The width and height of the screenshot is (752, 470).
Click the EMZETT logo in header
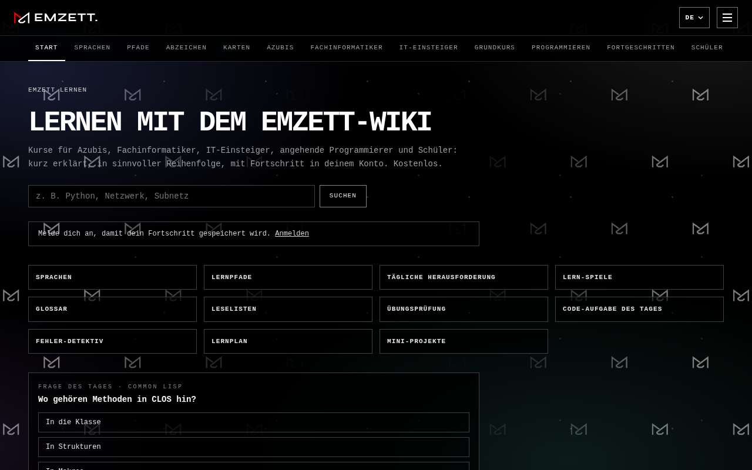[x=56, y=18]
